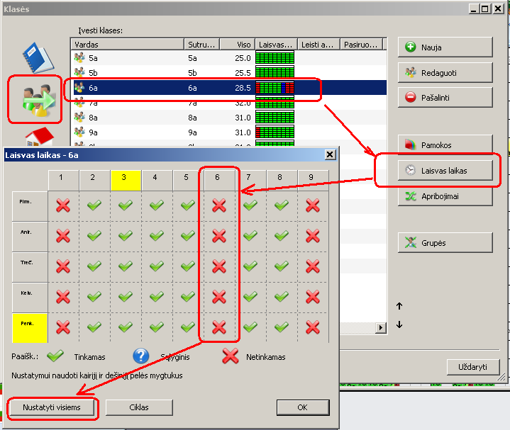Click the red house icon in sidebar
Viewport: 510px width, 430px height.
click(35, 137)
